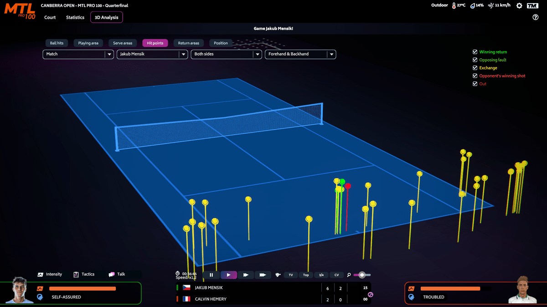Toggle the Exchange checkbox

(x=475, y=68)
